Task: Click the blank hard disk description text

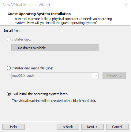Action: [54, 101]
